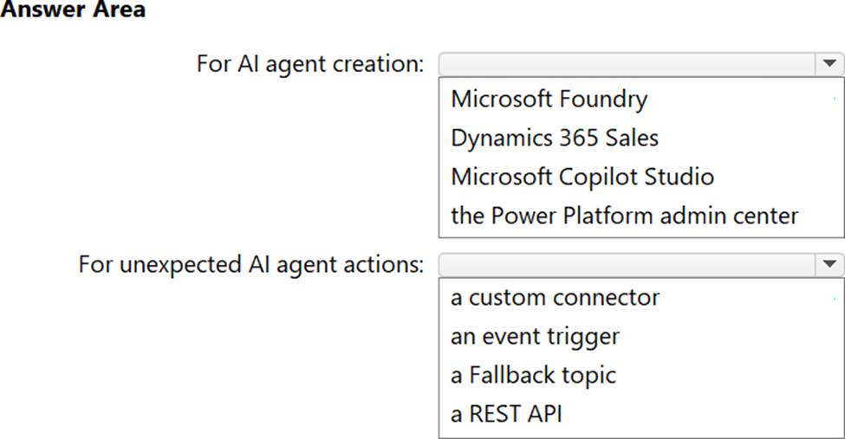Open the AI agent creation dropdown arrow
Viewport: 845px width, 439px height.
[x=829, y=64]
